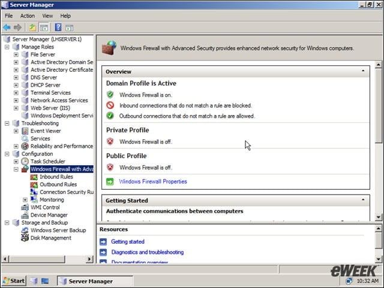
Task: Click the Monitoring icon in tree
Action: click(x=34, y=199)
